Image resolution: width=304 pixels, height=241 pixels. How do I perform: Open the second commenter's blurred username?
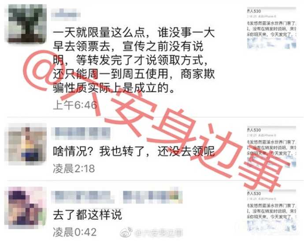pyautogui.click(x=81, y=133)
